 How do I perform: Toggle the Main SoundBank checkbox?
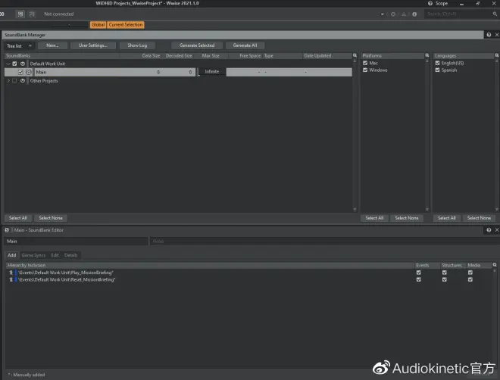click(x=20, y=73)
